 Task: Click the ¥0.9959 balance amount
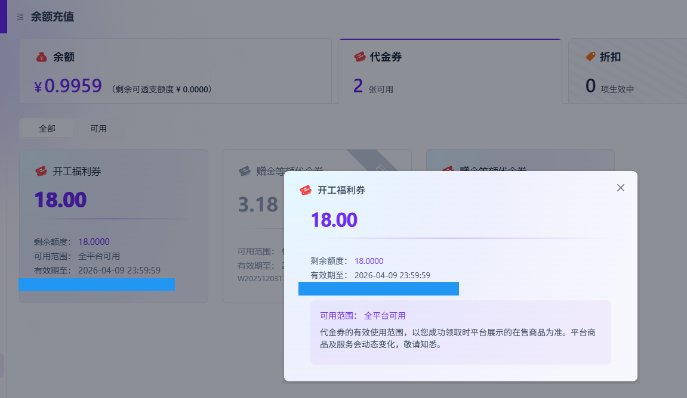coord(68,87)
